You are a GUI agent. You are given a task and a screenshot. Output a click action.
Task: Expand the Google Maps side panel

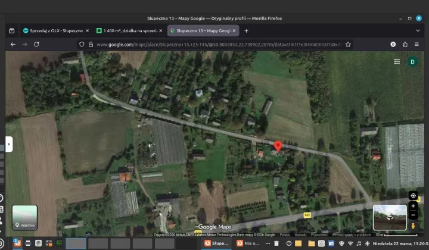(9, 144)
